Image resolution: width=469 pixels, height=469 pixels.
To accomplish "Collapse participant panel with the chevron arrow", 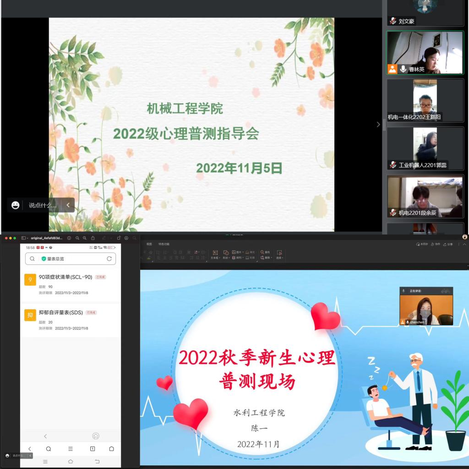I will pos(378,125).
